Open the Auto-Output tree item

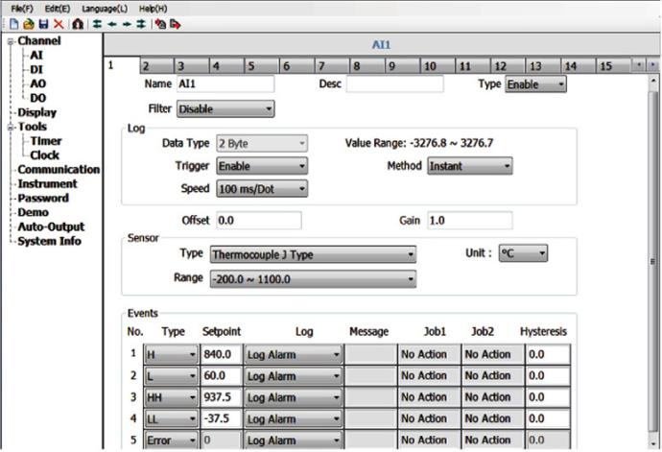51,226
